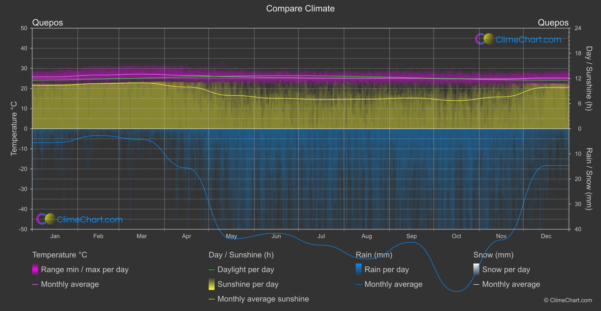Click the 'Oct' month axis label
Screen dimensions: 601x311
(457, 236)
